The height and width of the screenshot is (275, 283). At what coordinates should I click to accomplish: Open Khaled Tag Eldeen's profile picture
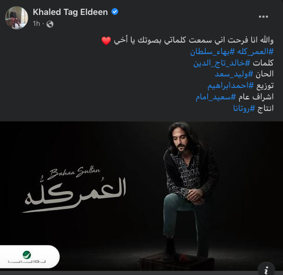pos(17,18)
